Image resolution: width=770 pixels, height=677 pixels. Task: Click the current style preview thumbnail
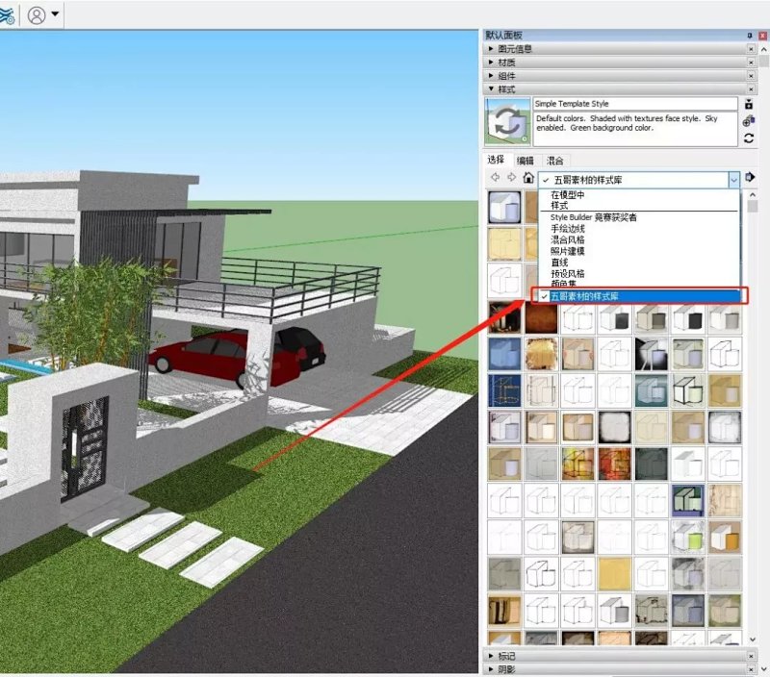[x=507, y=121]
